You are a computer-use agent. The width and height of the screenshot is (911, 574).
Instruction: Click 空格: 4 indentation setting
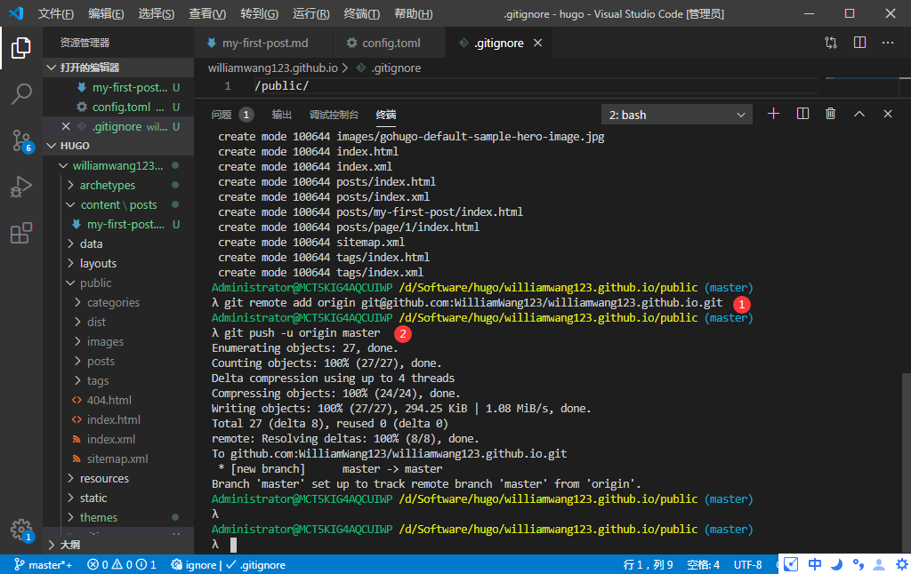703,565
